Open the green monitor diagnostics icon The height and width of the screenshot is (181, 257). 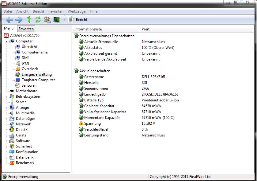pyautogui.click(x=57, y=20)
